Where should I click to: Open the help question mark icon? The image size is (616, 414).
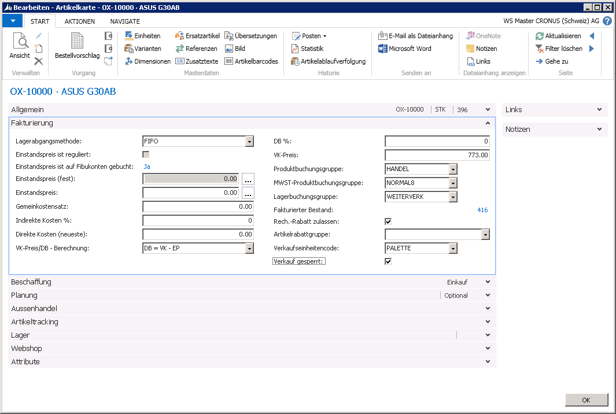[607, 21]
